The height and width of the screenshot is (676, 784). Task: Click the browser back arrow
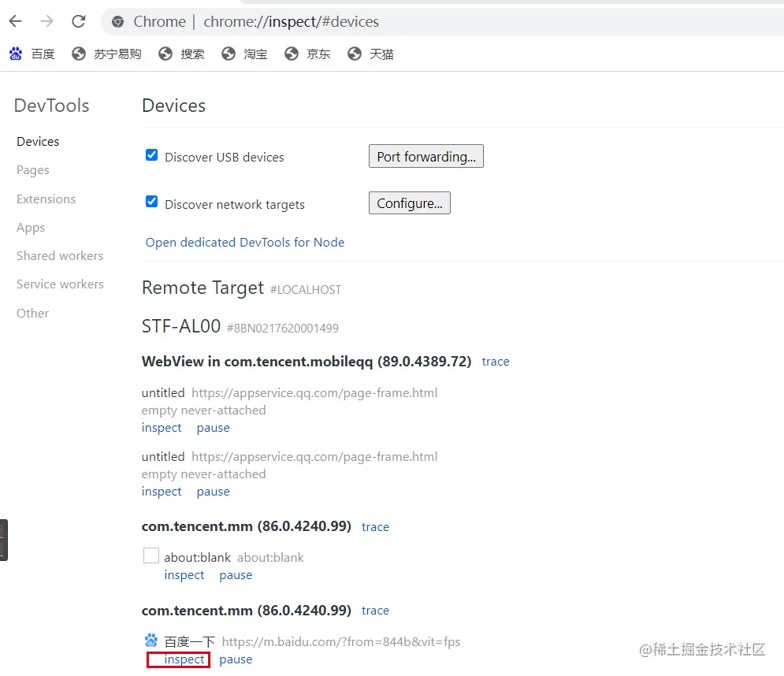tap(16, 21)
